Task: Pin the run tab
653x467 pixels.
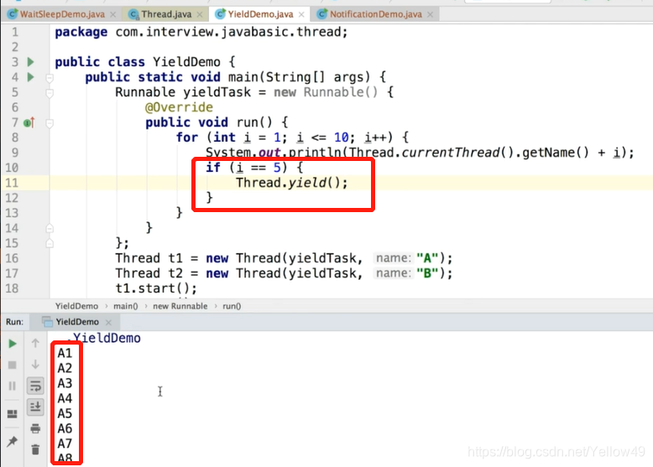Action: click(13, 441)
